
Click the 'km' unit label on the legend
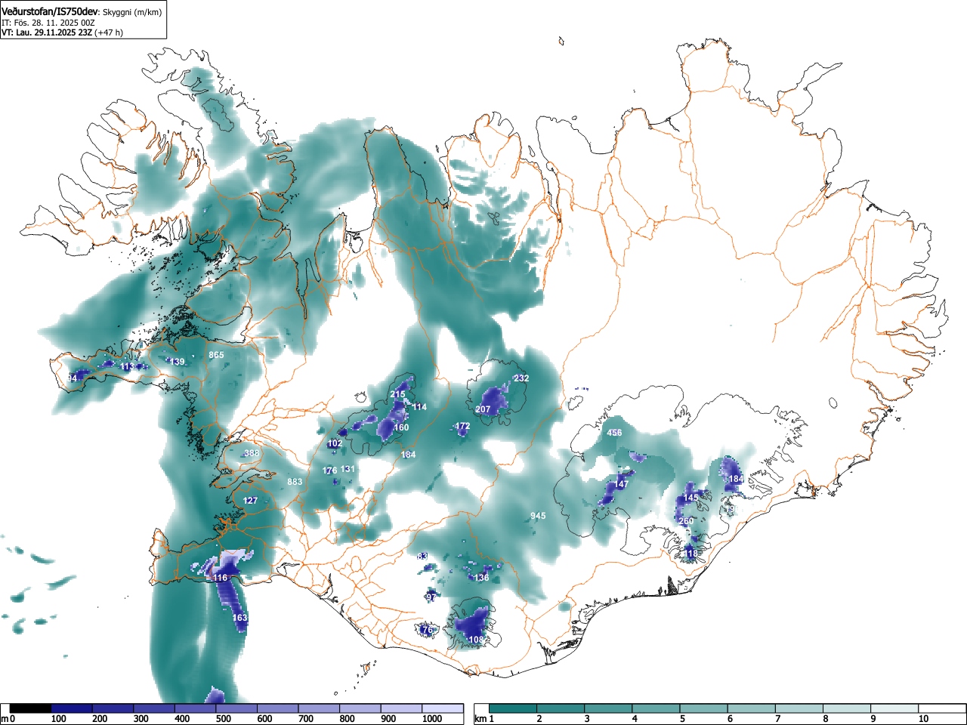pos(480,719)
